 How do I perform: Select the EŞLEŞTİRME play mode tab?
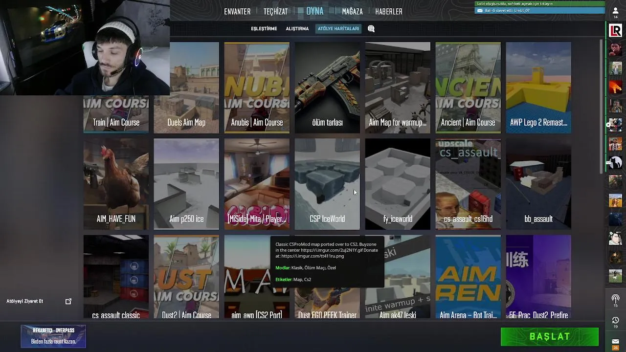264,29
